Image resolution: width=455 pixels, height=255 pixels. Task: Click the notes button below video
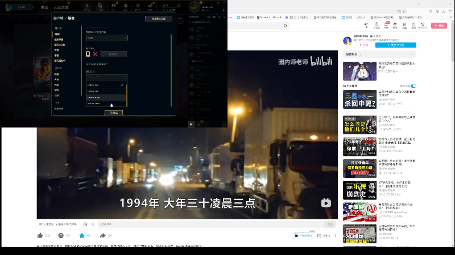[324, 236]
